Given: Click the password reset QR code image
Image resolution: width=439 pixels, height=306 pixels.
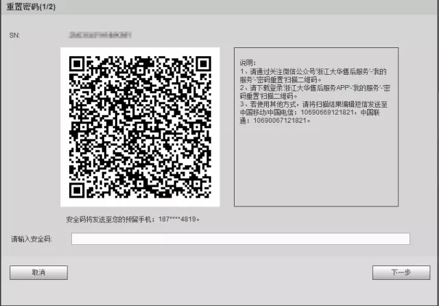Looking at the screenshot, I should tap(140, 127).
